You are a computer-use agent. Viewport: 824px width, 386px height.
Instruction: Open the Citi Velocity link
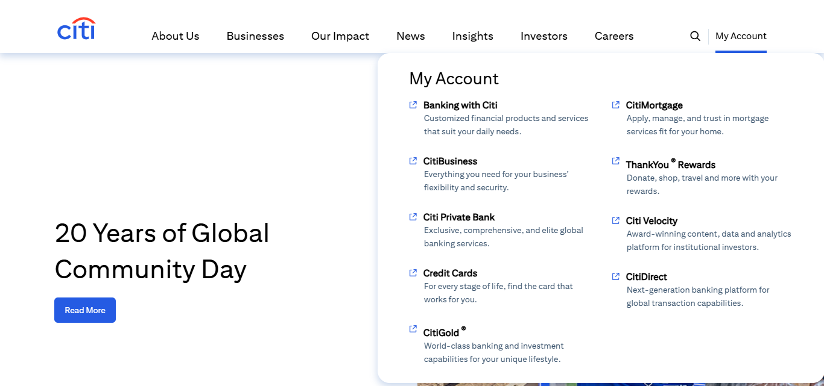(x=651, y=221)
